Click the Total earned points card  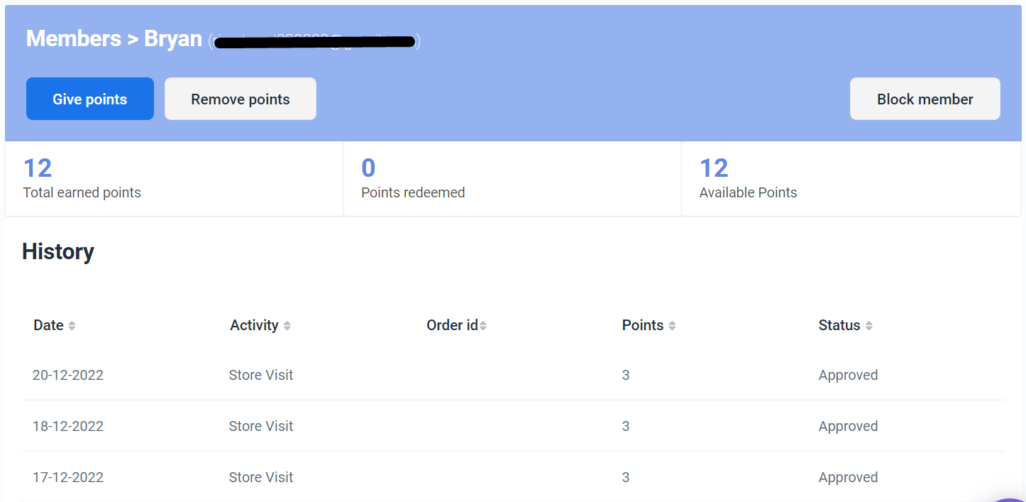click(175, 178)
